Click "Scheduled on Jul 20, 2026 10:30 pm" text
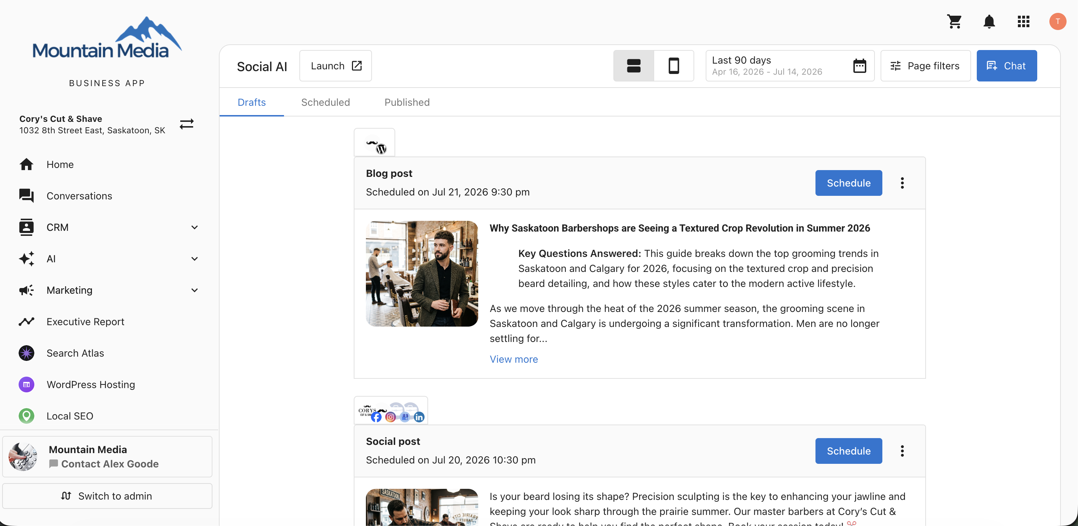 click(451, 460)
